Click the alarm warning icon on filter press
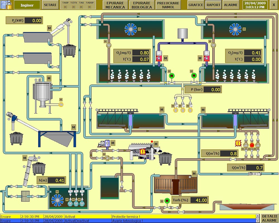279x223 pixels. (143, 152)
